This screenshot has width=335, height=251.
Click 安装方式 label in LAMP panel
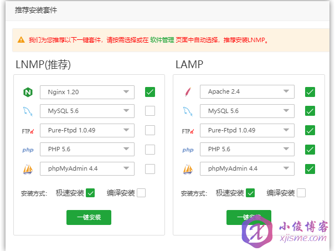tap(194, 193)
